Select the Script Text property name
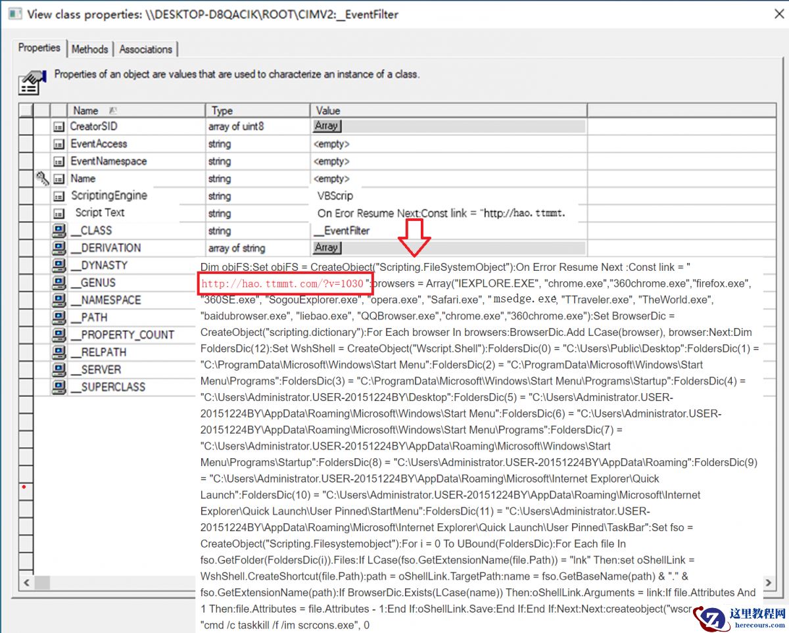This screenshot has height=633, width=789. 100,212
